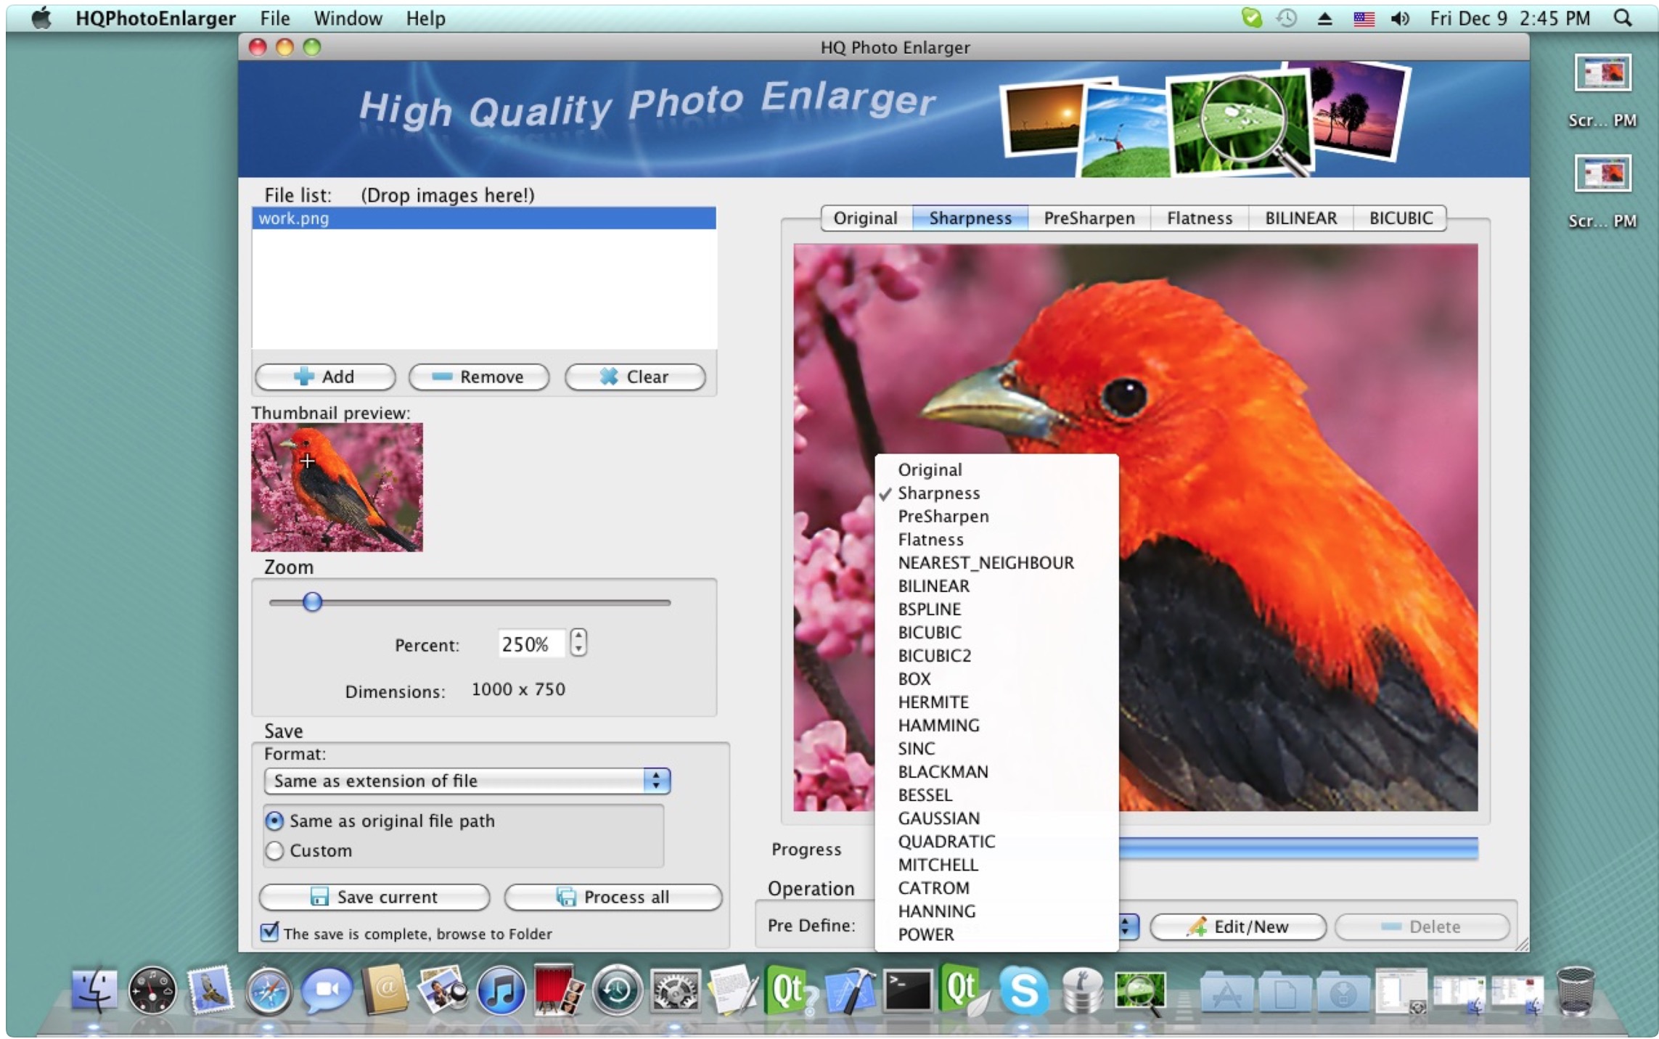
Task: Switch to the PreSharpen tab
Action: coord(1089,218)
